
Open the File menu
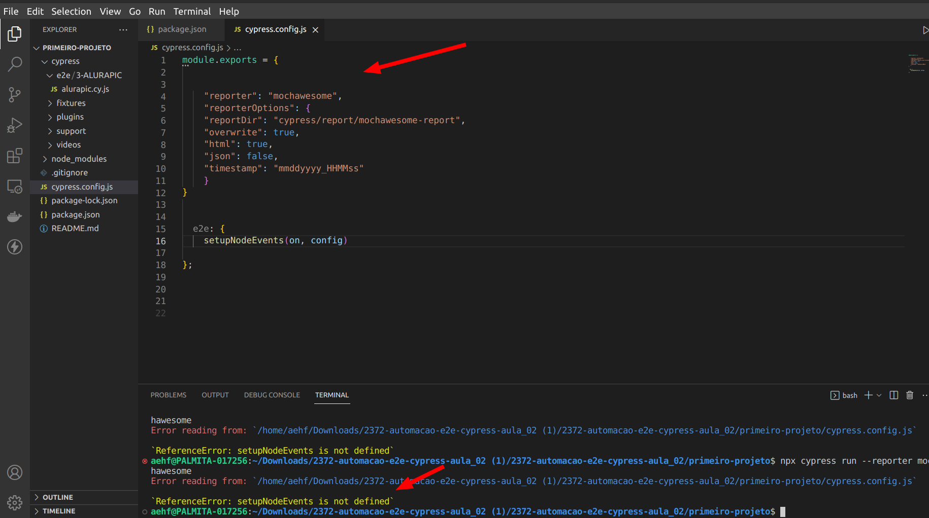pos(11,11)
